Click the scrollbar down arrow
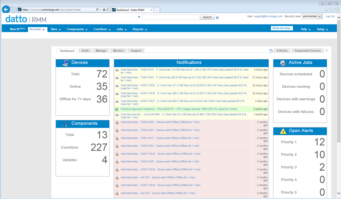The height and width of the screenshot is (199, 341). 339,193
